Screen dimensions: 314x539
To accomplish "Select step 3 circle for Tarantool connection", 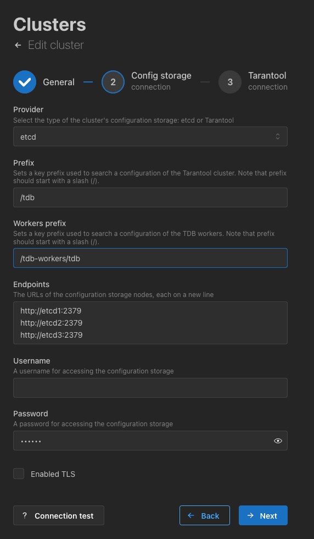I will click(230, 82).
